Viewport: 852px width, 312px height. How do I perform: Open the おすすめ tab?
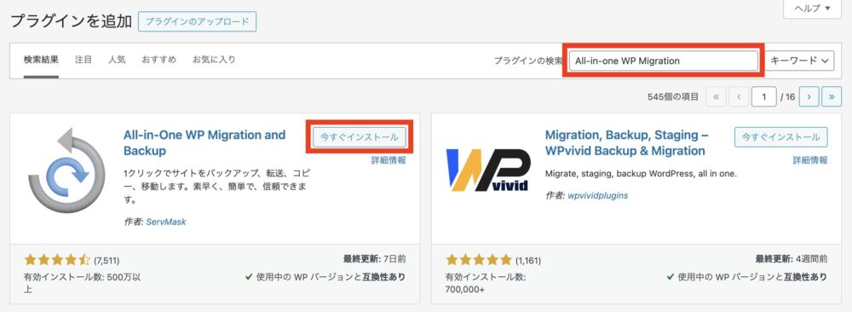[158, 60]
